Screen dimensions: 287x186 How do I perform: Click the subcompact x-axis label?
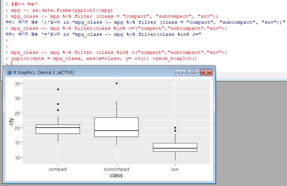(116, 169)
